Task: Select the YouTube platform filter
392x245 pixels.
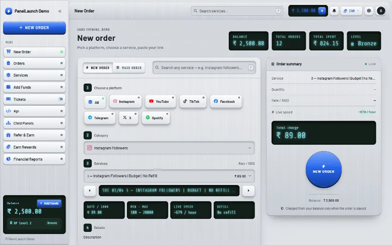Action: click(x=160, y=102)
